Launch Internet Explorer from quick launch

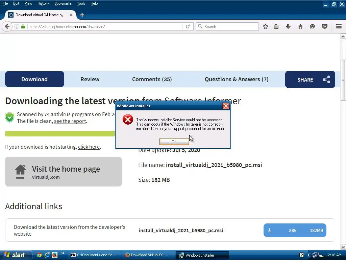47,255
